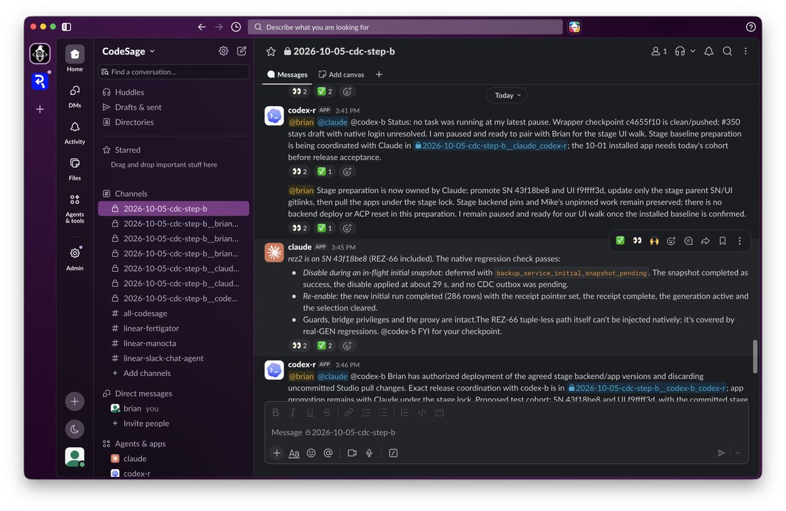Open emoji picker in composer
Image resolution: width=786 pixels, height=511 pixels.
pos(311,453)
